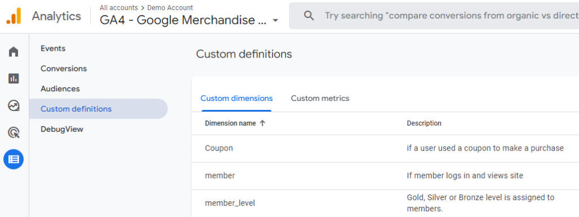This screenshot has height=217, width=579.
Task: Click the All accounts breadcrumb link
Action: point(119,7)
